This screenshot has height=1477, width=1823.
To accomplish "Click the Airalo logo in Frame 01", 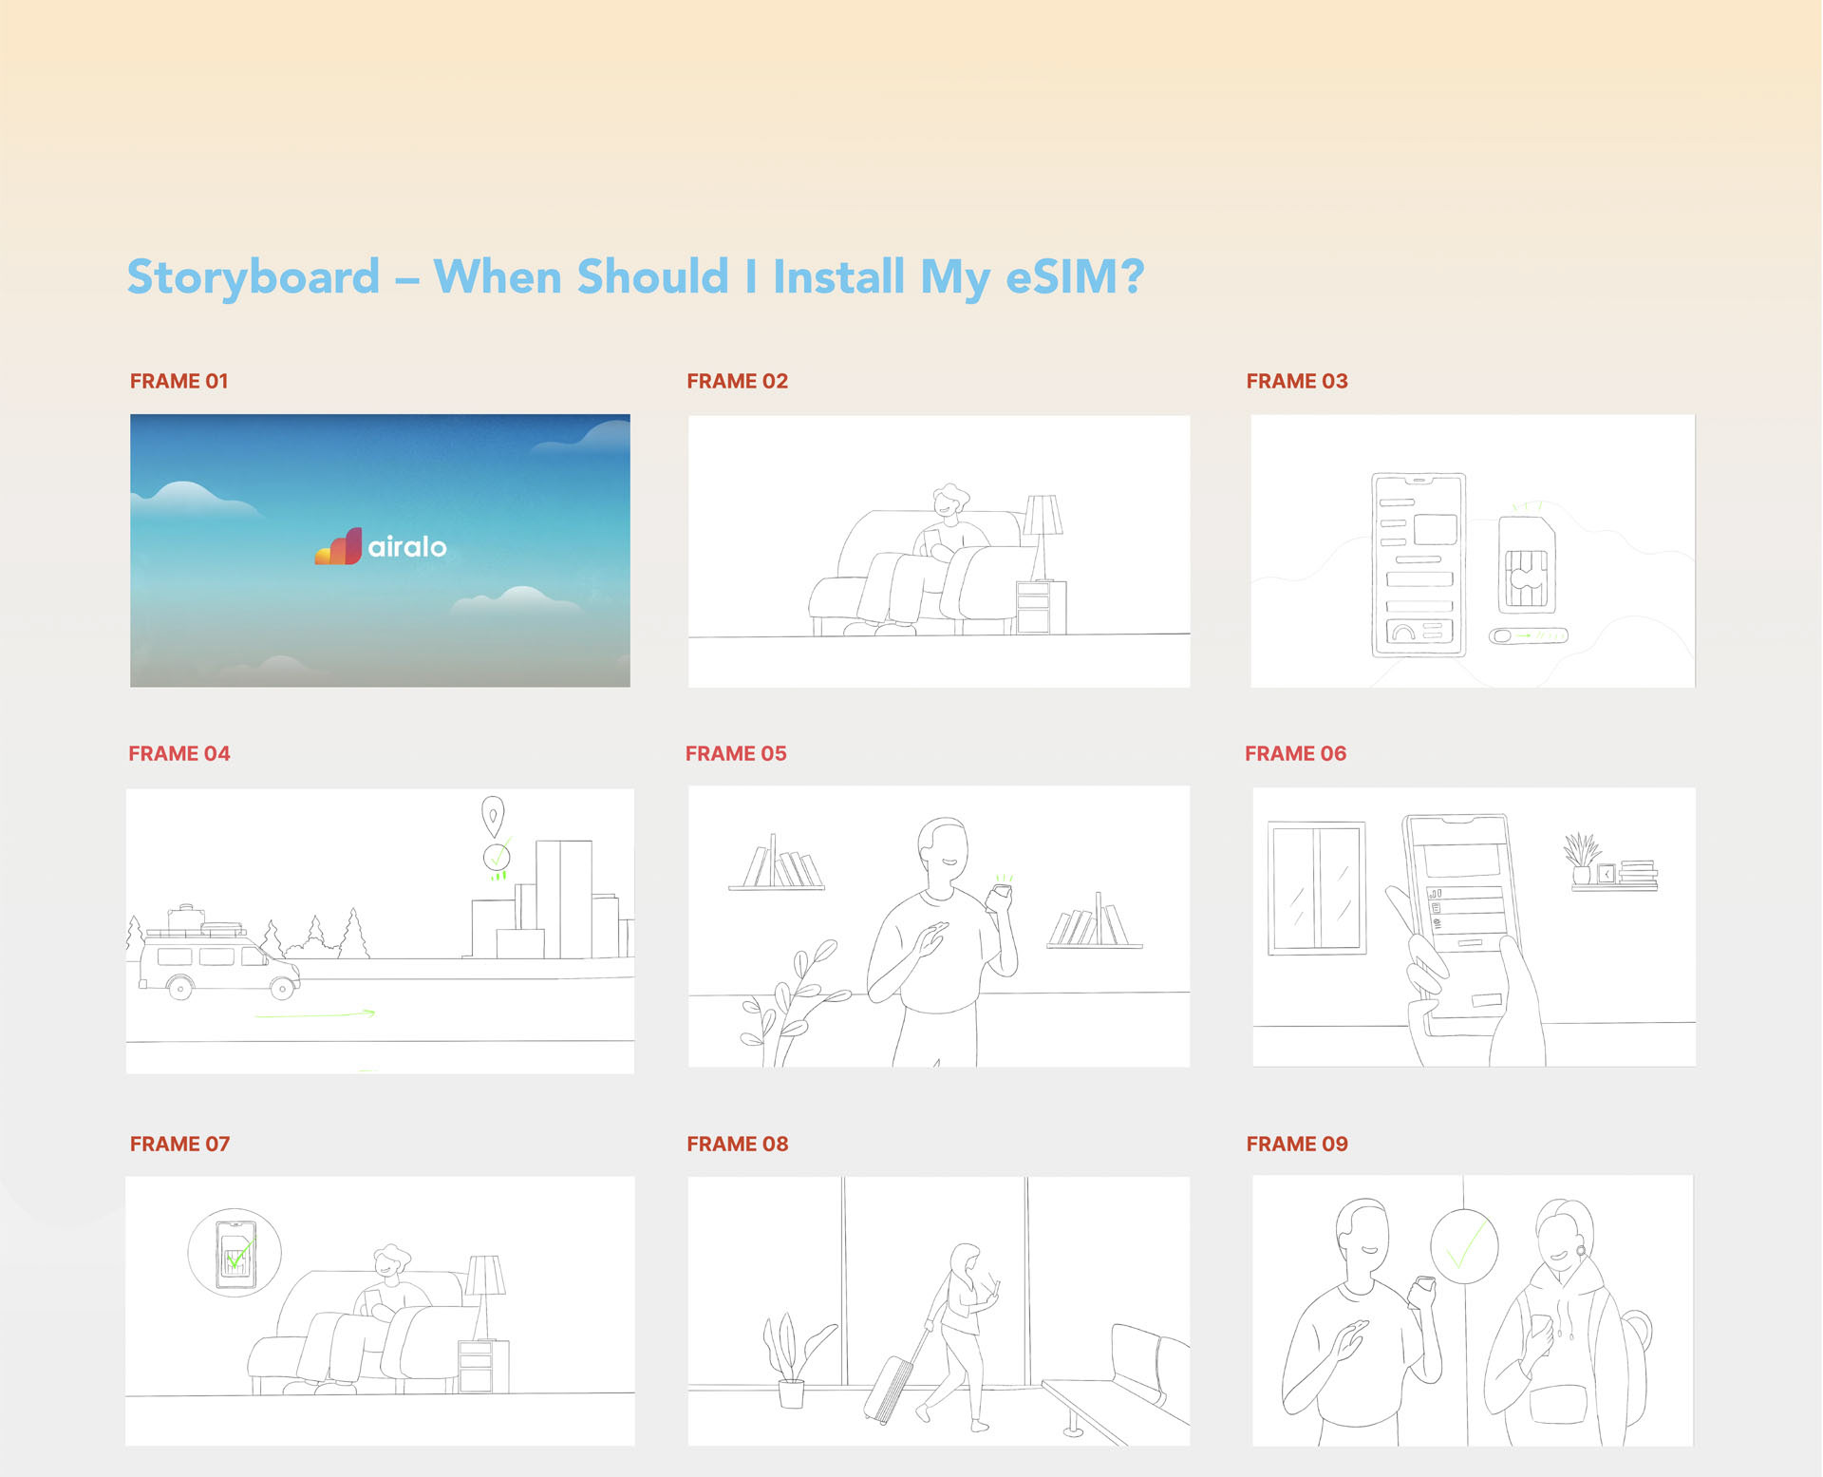I will point(381,546).
